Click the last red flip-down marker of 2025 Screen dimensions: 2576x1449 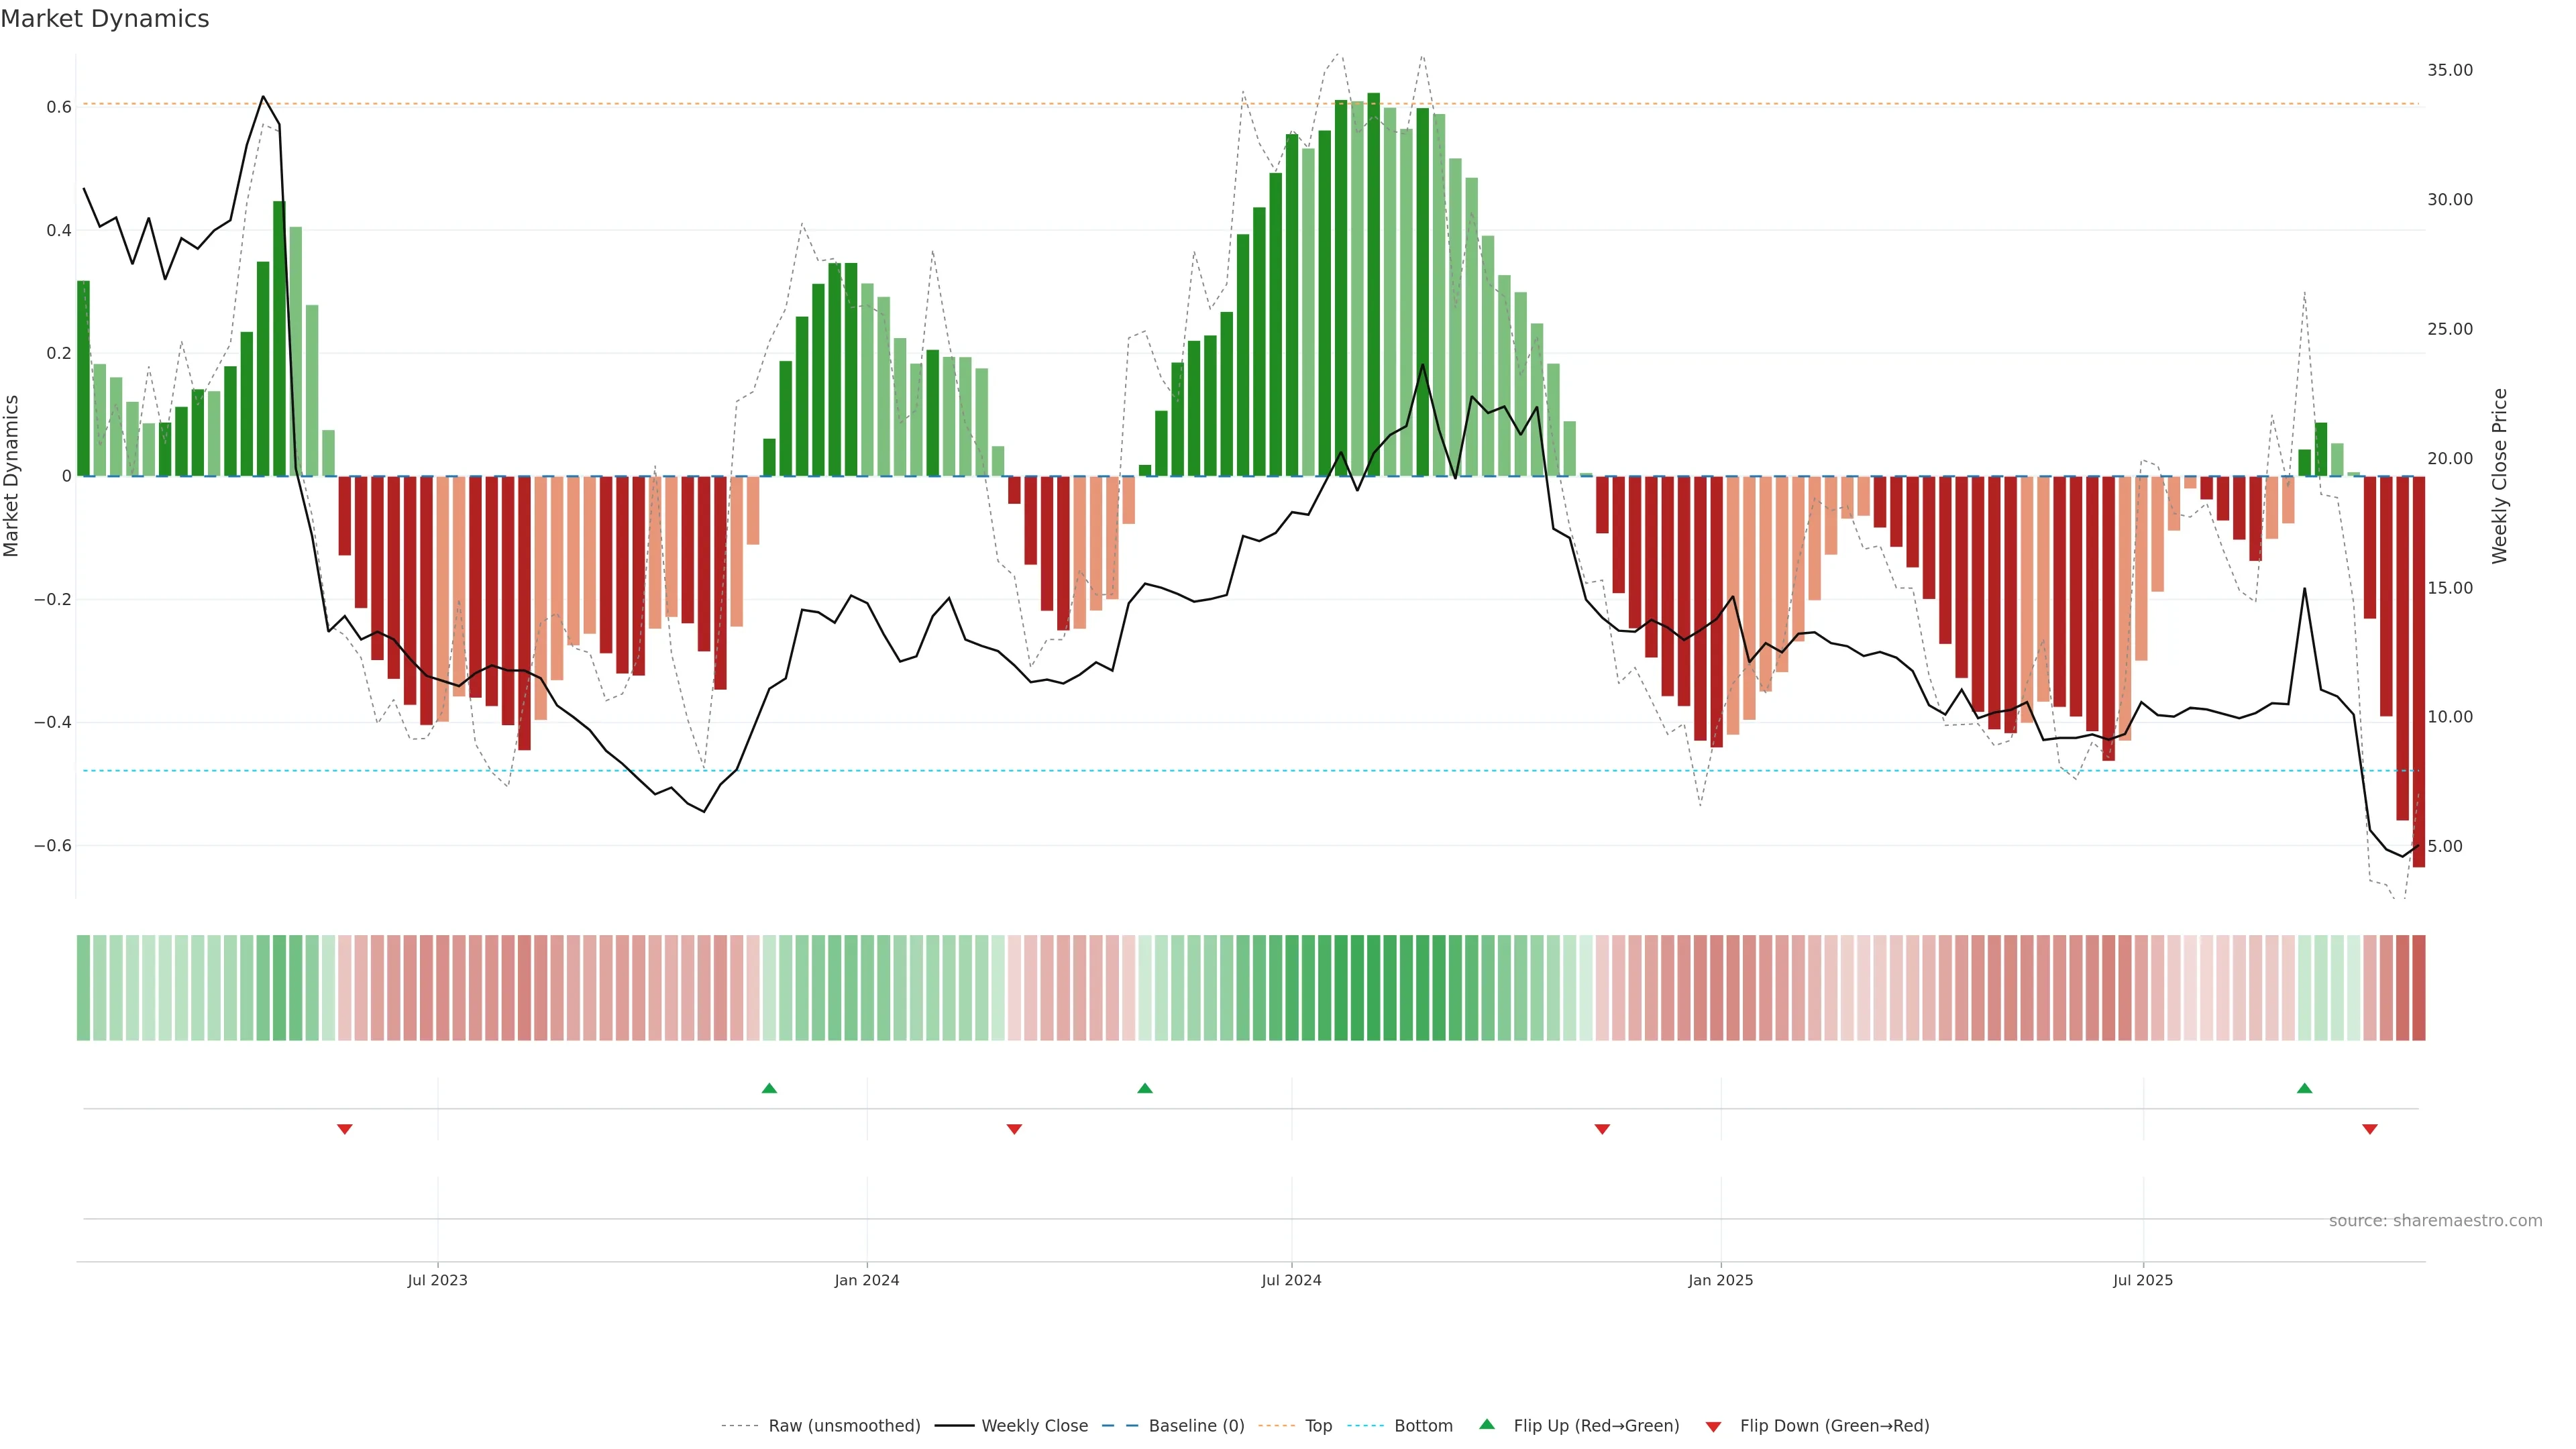(x=2369, y=1129)
